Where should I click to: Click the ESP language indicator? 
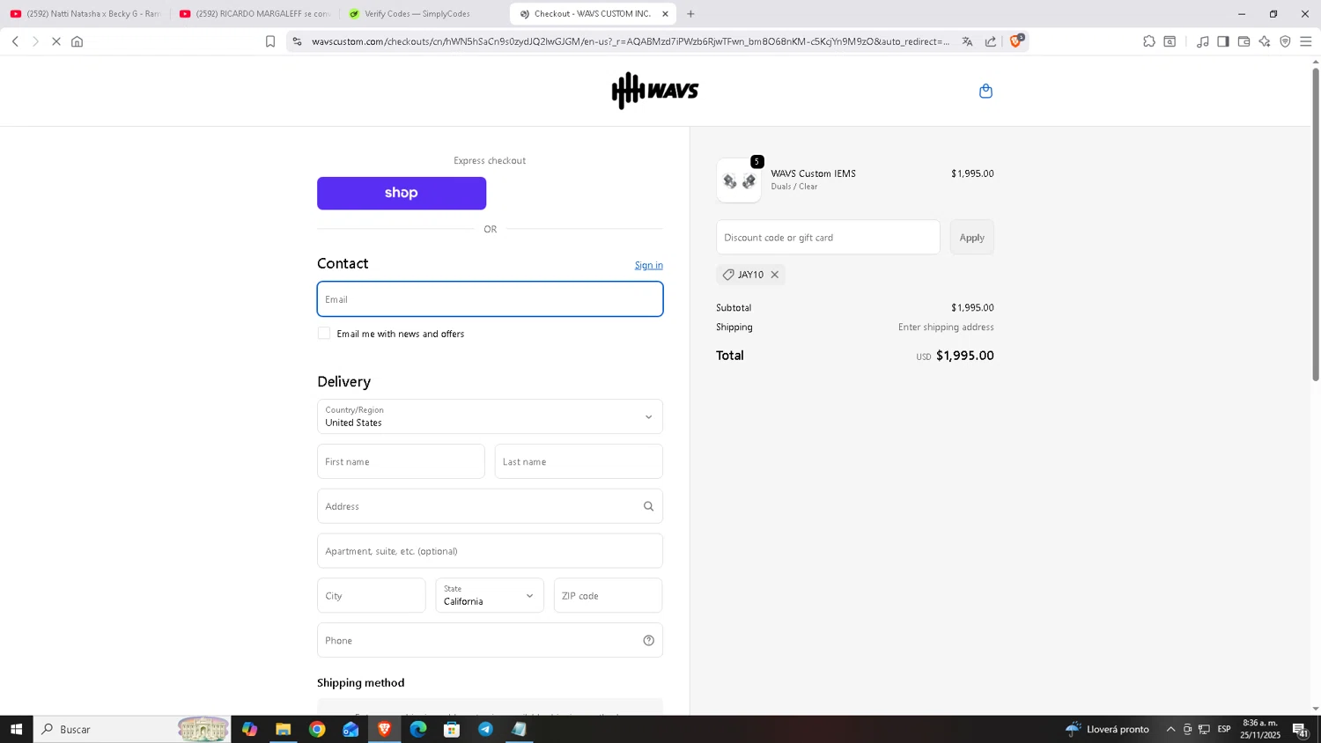click(1224, 729)
